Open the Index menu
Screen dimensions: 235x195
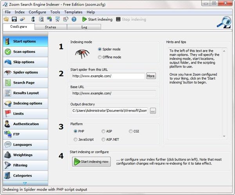tap(20, 12)
